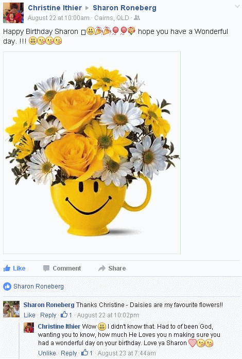Click the thumbs-up Like icon under the post
Image resolution: width=242 pixels, height=359 pixels.
click(7, 268)
